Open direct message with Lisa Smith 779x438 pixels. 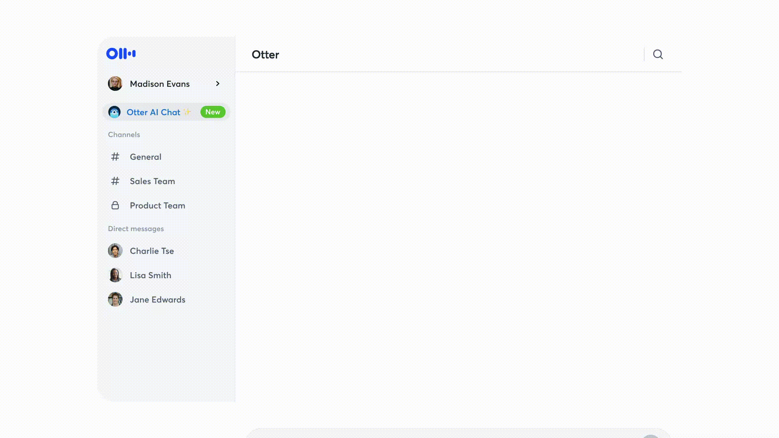[150, 275]
